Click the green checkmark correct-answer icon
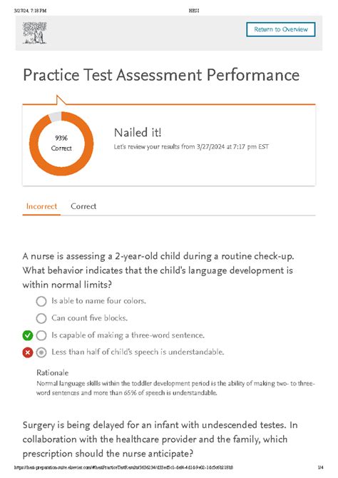The width and height of the screenshot is (338, 478). coord(28,335)
